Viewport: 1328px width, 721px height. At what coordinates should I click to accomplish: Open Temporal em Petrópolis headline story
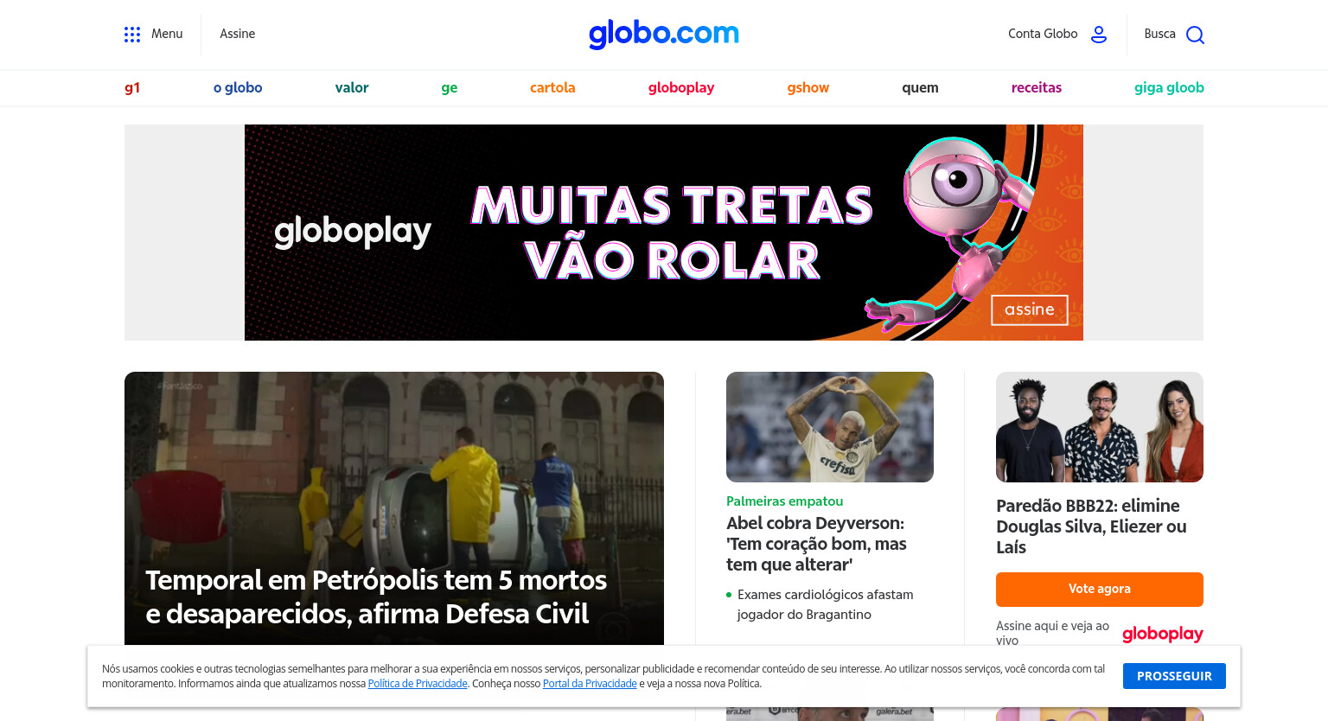point(376,597)
